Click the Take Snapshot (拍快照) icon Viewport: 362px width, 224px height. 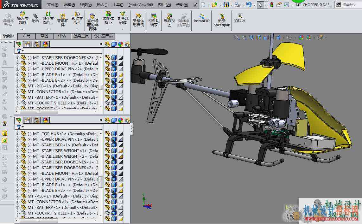click(x=240, y=18)
